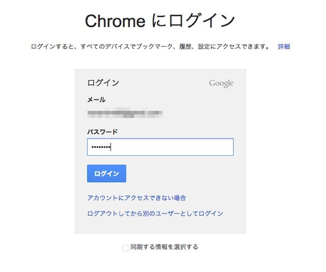The image size is (326, 272).
Task: Click the ログイン heading inside the card
Action: [x=103, y=83]
